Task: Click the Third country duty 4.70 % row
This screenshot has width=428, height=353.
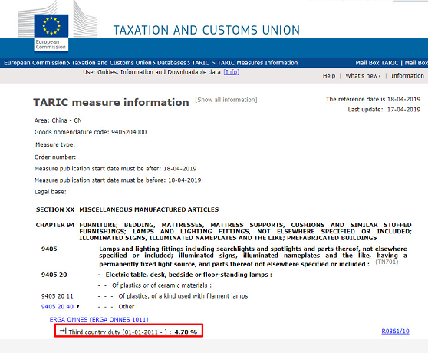Action: 129,331
